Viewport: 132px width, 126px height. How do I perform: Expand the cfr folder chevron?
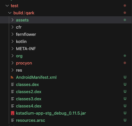point(12,27)
